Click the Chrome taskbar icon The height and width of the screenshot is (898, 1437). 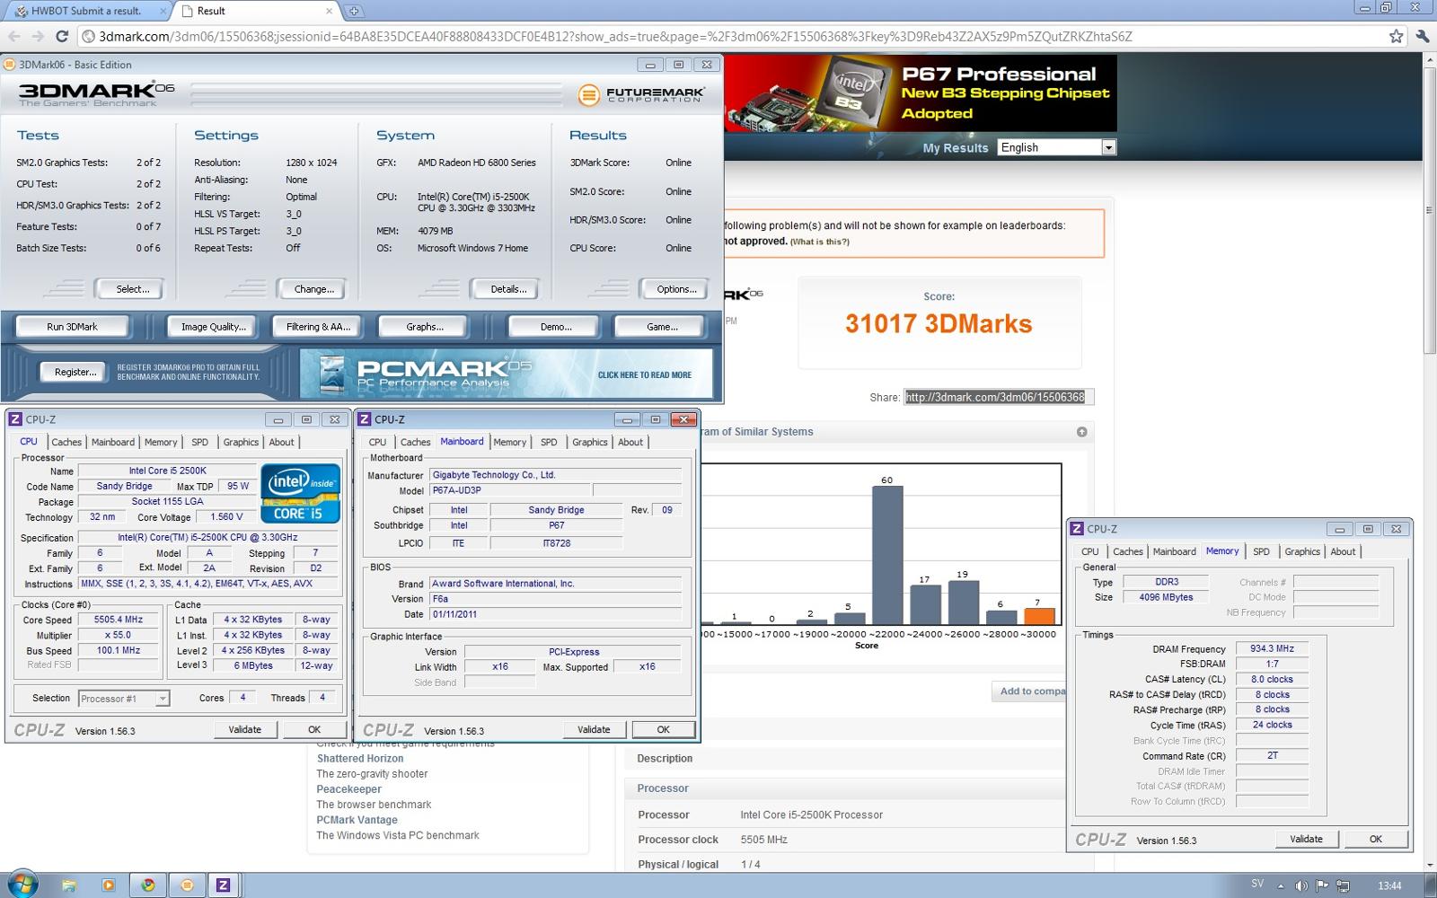click(147, 885)
